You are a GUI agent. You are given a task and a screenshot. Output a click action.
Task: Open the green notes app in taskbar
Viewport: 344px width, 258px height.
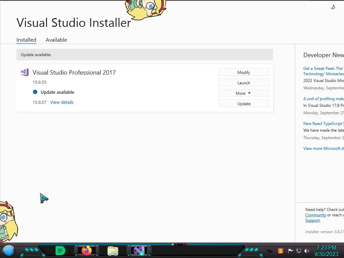[60, 251]
